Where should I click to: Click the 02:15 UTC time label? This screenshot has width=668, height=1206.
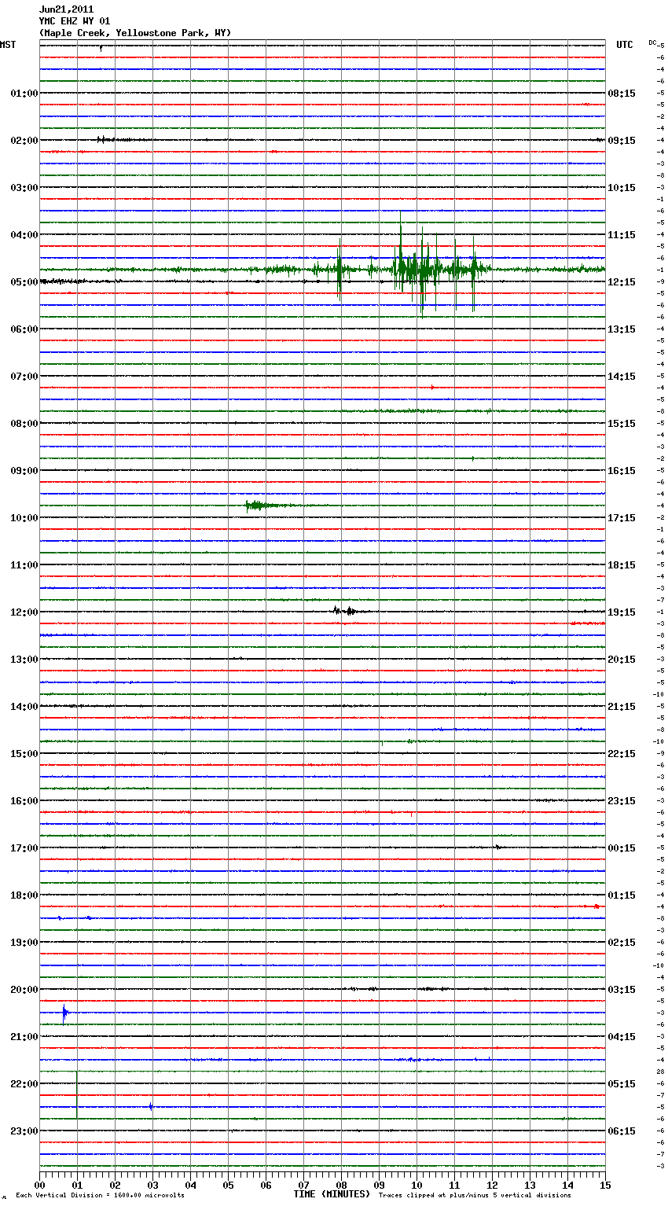pos(622,943)
